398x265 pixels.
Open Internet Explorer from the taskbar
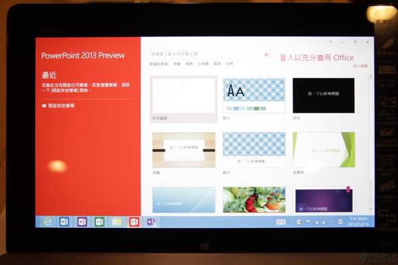coord(47,222)
